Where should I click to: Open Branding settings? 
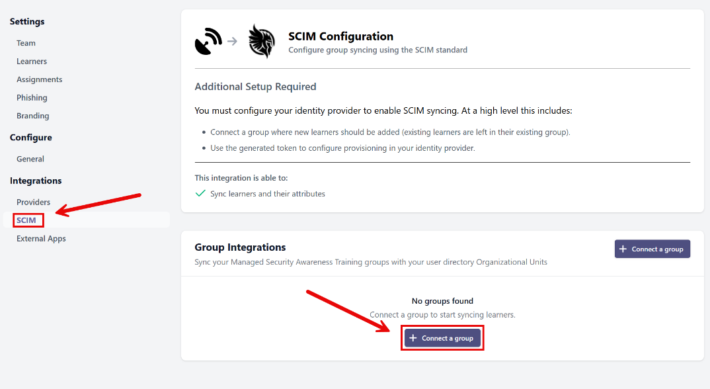31,115
